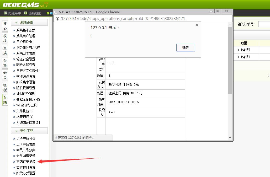Open 文件校验[S] menu item

point(25,111)
